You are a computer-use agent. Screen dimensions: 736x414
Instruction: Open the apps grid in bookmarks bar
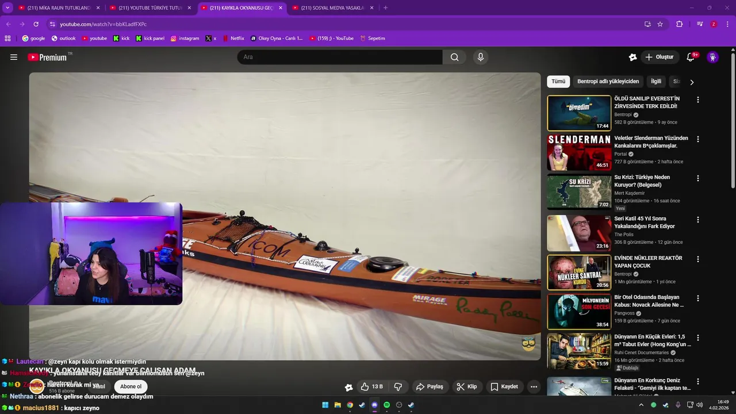7,39
